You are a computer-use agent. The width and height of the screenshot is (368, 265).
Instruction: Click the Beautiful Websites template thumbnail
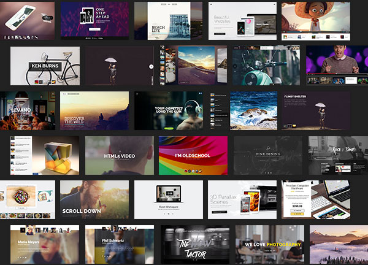click(x=242, y=20)
